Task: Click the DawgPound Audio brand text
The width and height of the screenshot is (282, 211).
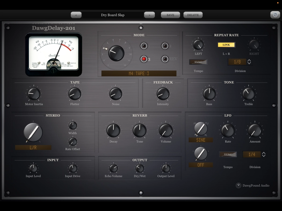Action: [256, 186]
